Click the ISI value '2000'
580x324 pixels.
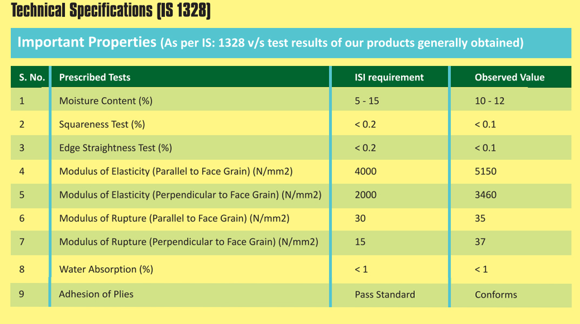coord(365,195)
